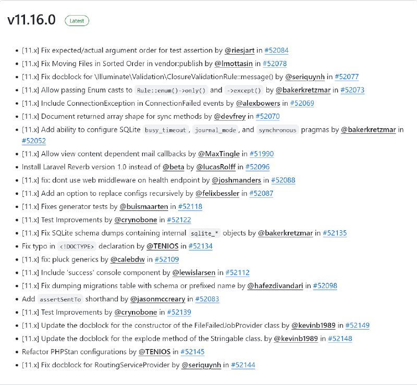Open pull request #52149 link
The width and height of the screenshot is (417, 385).
[358, 325]
